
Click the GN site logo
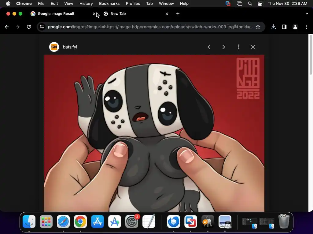[x=54, y=47]
